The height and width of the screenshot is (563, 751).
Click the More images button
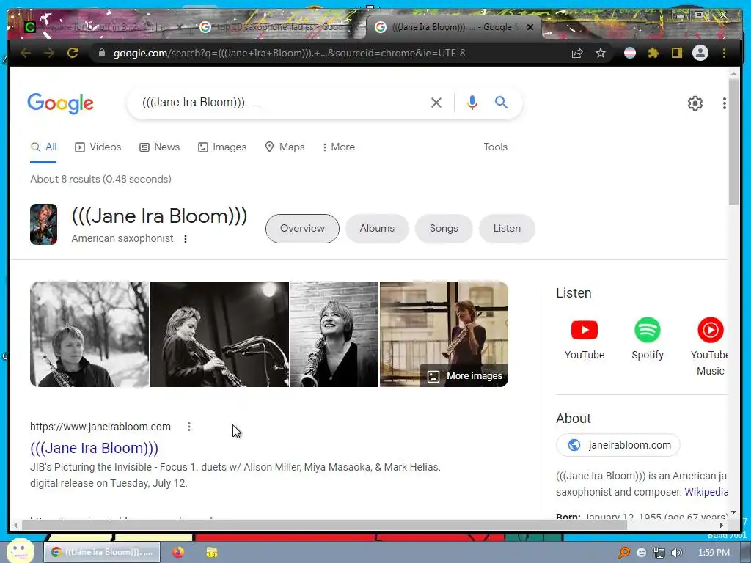click(464, 376)
